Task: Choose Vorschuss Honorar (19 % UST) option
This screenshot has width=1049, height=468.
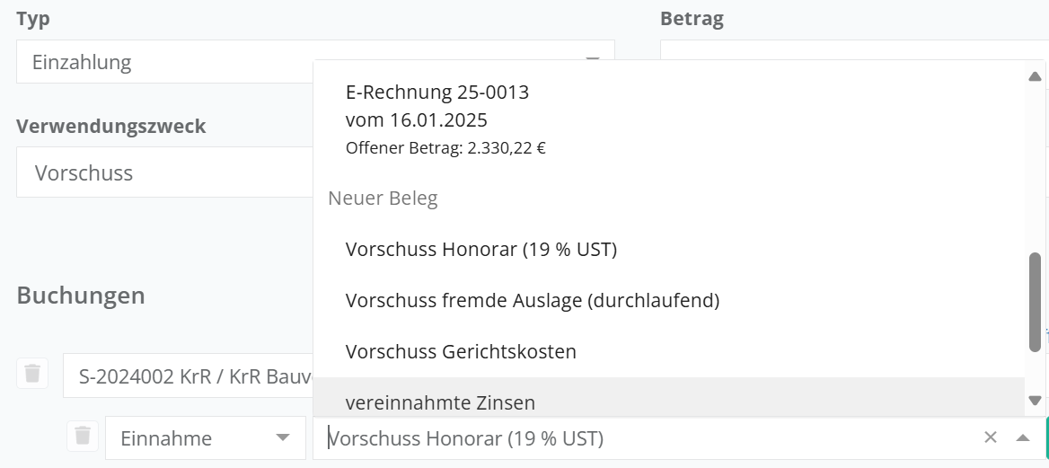Action: 480,250
